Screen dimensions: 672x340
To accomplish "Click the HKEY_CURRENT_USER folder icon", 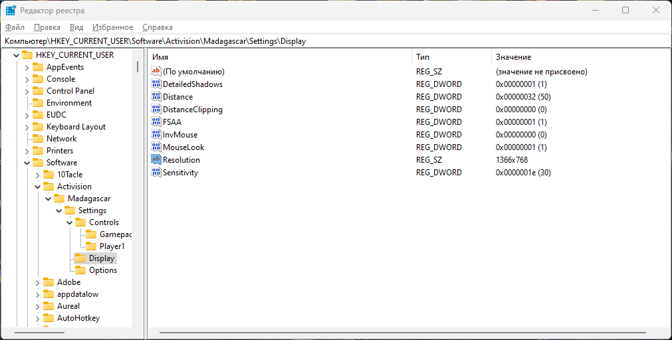I will tap(27, 55).
